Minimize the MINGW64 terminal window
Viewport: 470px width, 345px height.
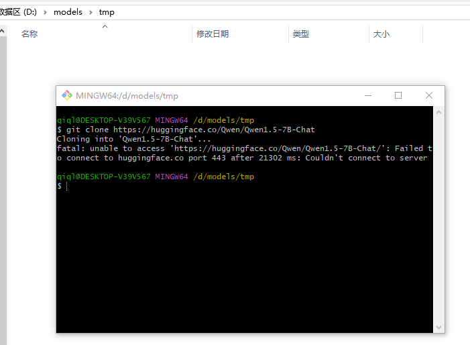click(x=368, y=96)
